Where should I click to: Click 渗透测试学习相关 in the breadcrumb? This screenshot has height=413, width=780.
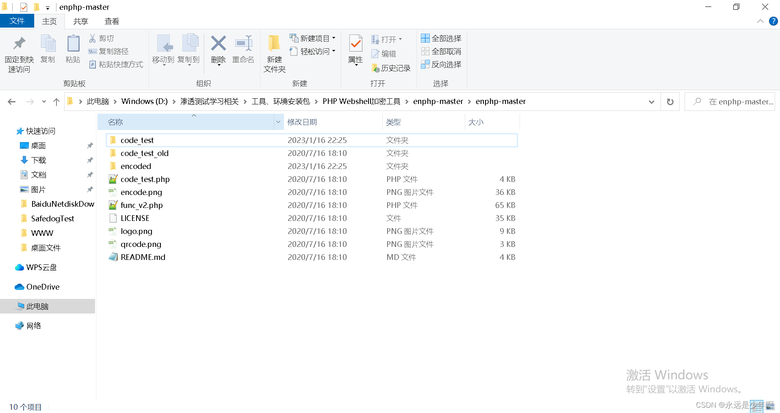pyautogui.click(x=210, y=102)
